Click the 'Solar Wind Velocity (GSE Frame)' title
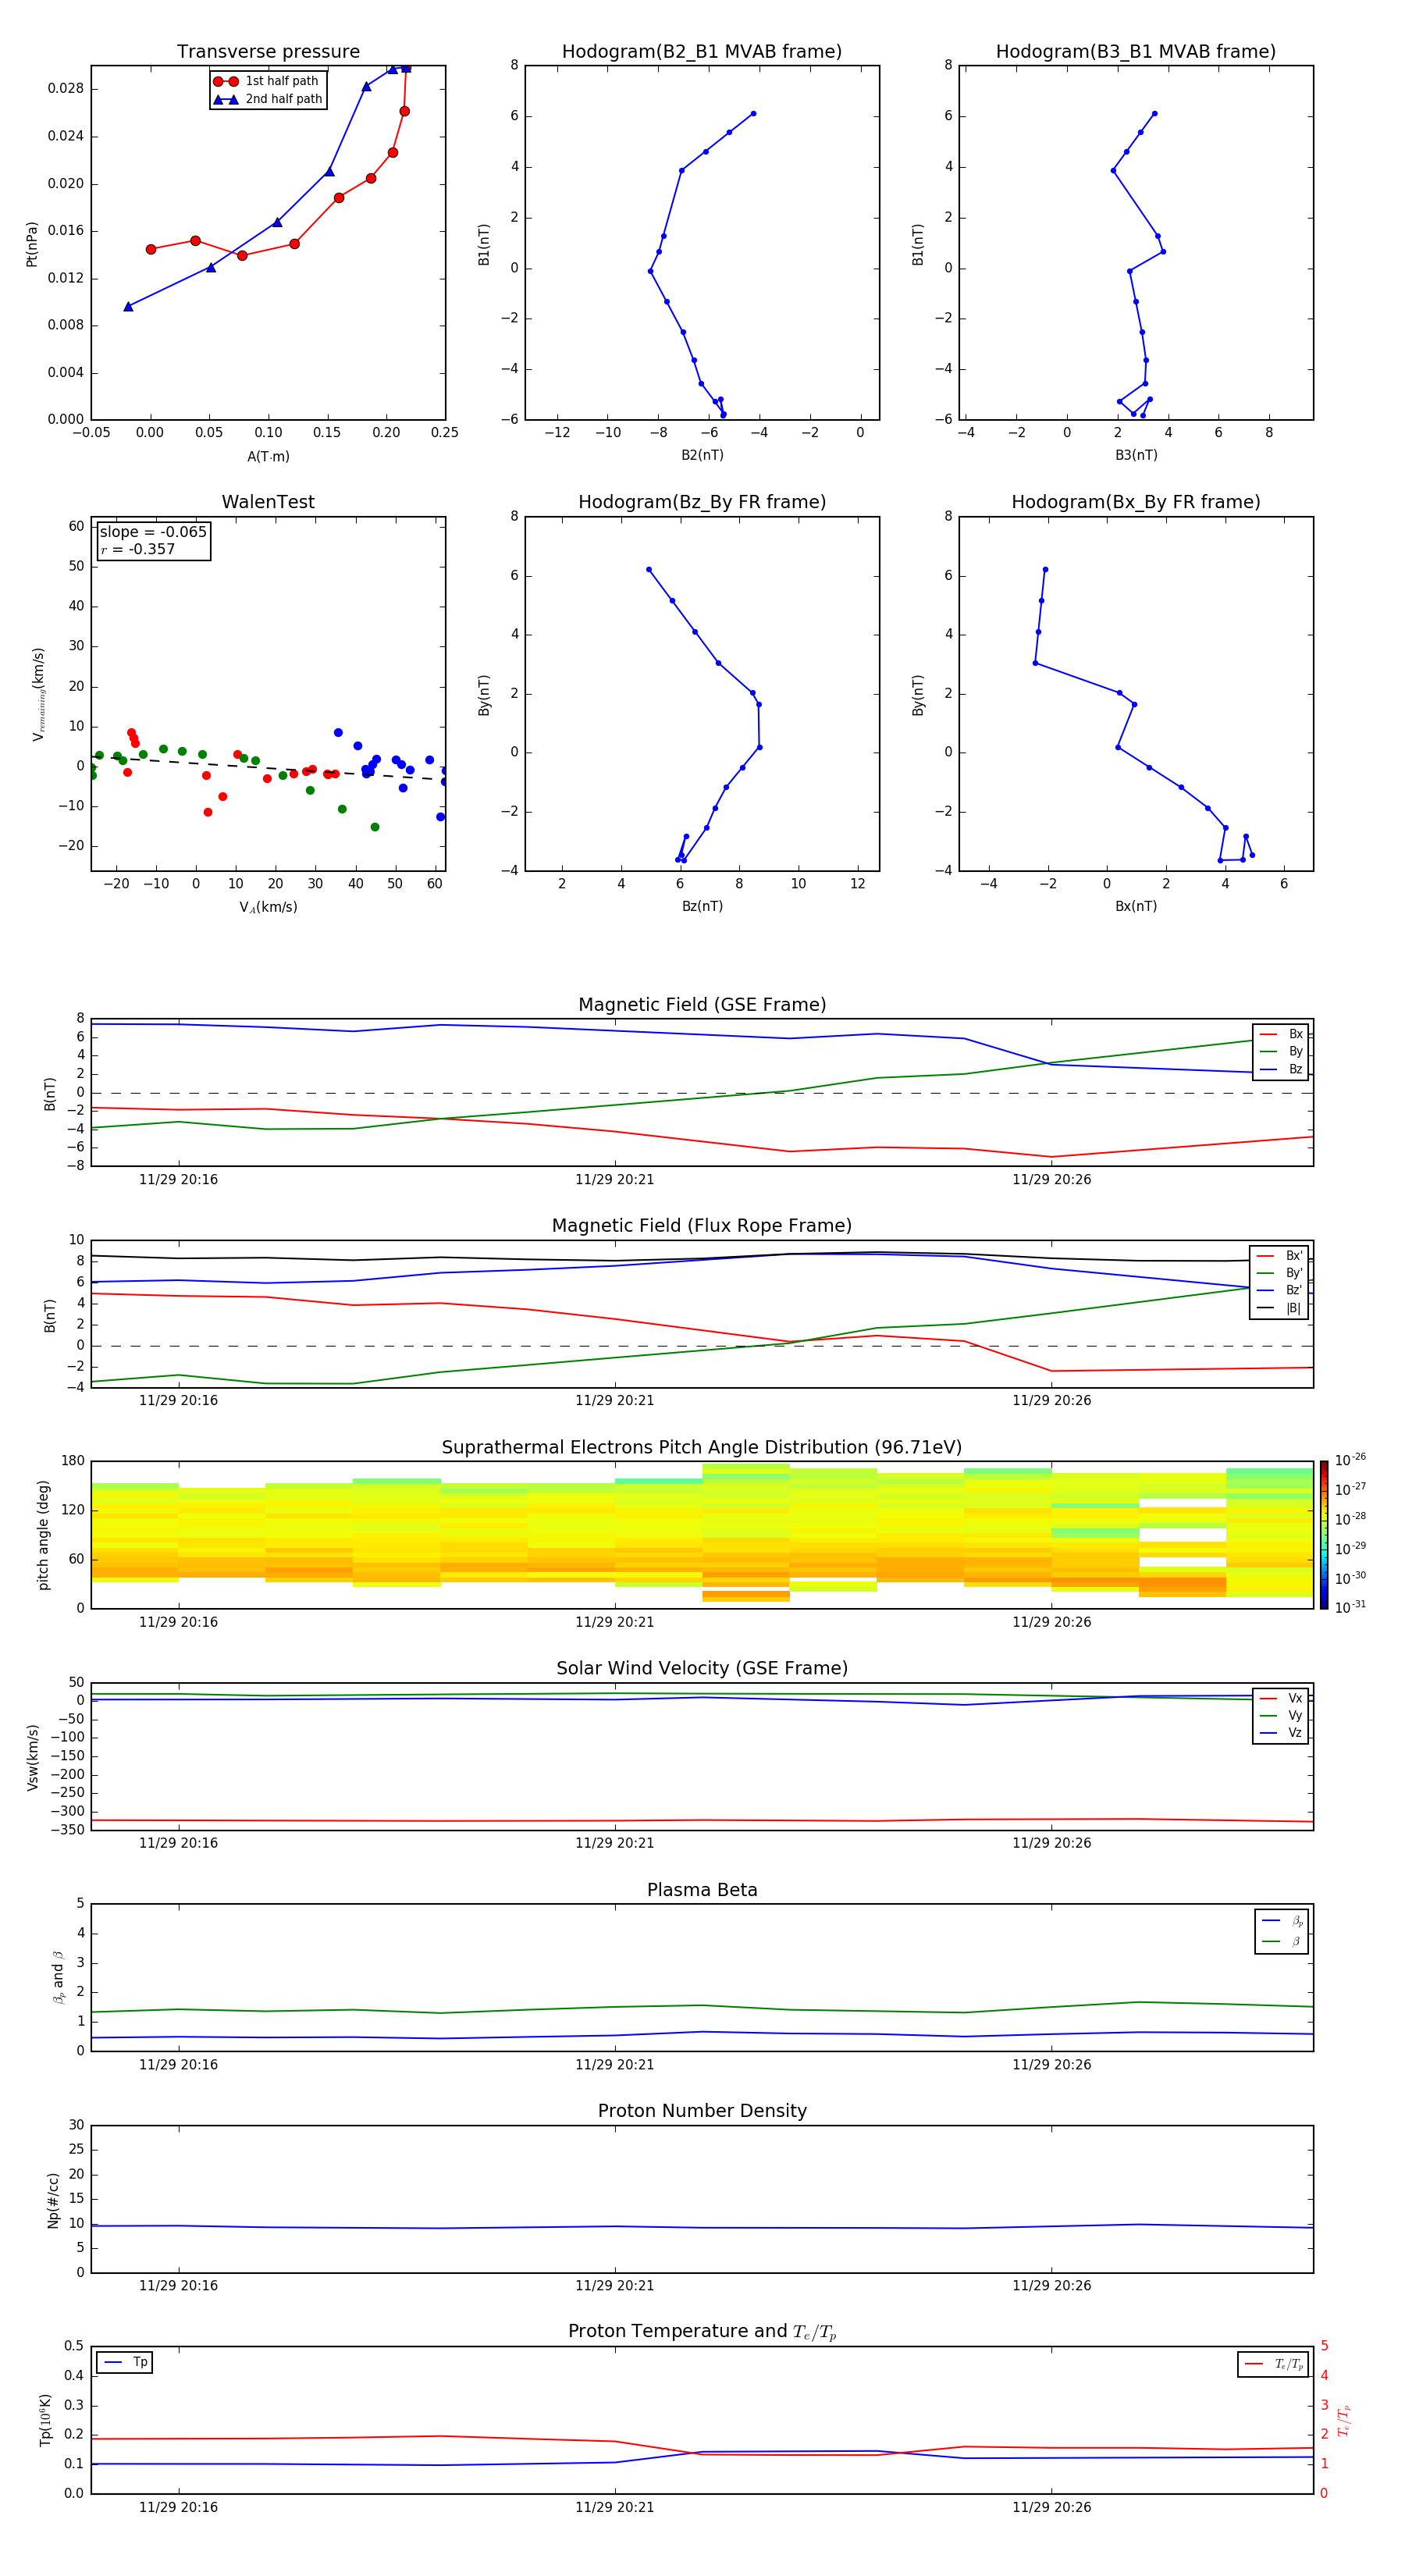1405x2576 pixels. click(x=702, y=1668)
